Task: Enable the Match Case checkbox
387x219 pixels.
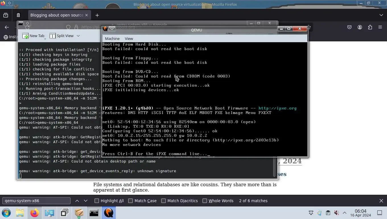Action: click(131, 201)
